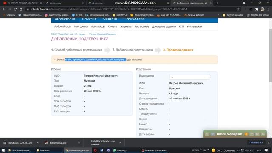Viewport: 272px width, 153px height.
Task: Expand options for InstallPack_Bandic download
Action: pyautogui.click(x=120, y=143)
